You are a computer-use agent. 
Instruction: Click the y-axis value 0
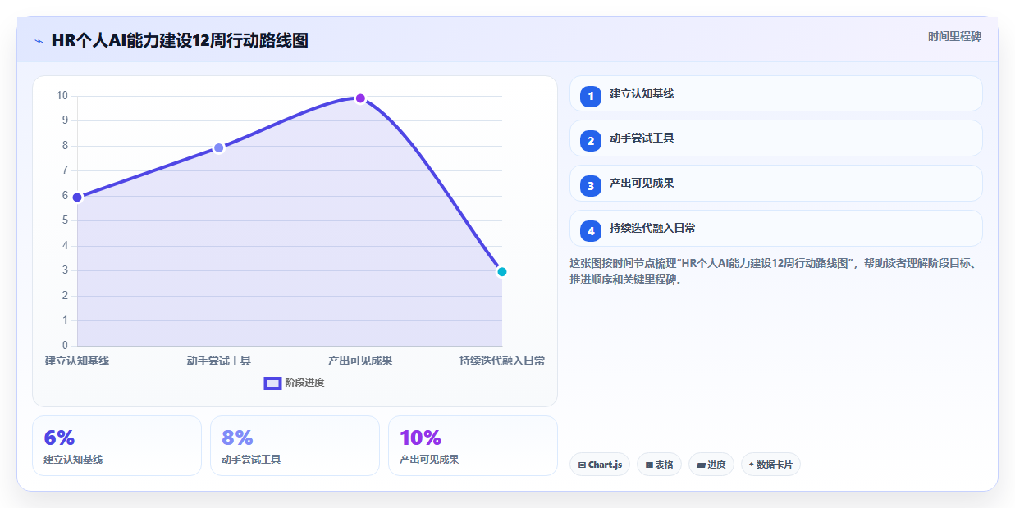tap(65, 345)
